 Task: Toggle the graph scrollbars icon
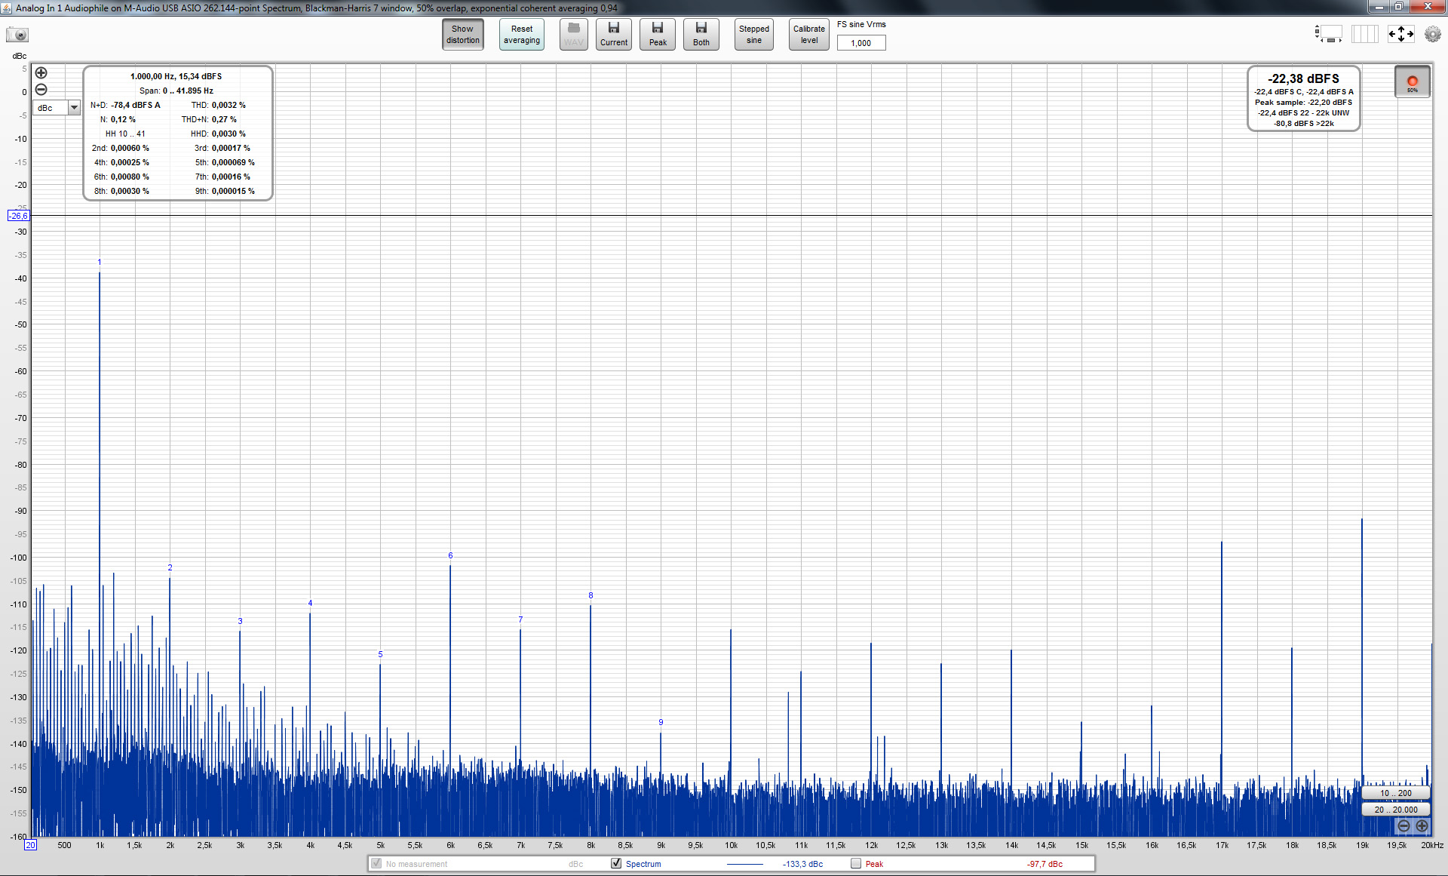pyautogui.click(x=1329, y=34)
